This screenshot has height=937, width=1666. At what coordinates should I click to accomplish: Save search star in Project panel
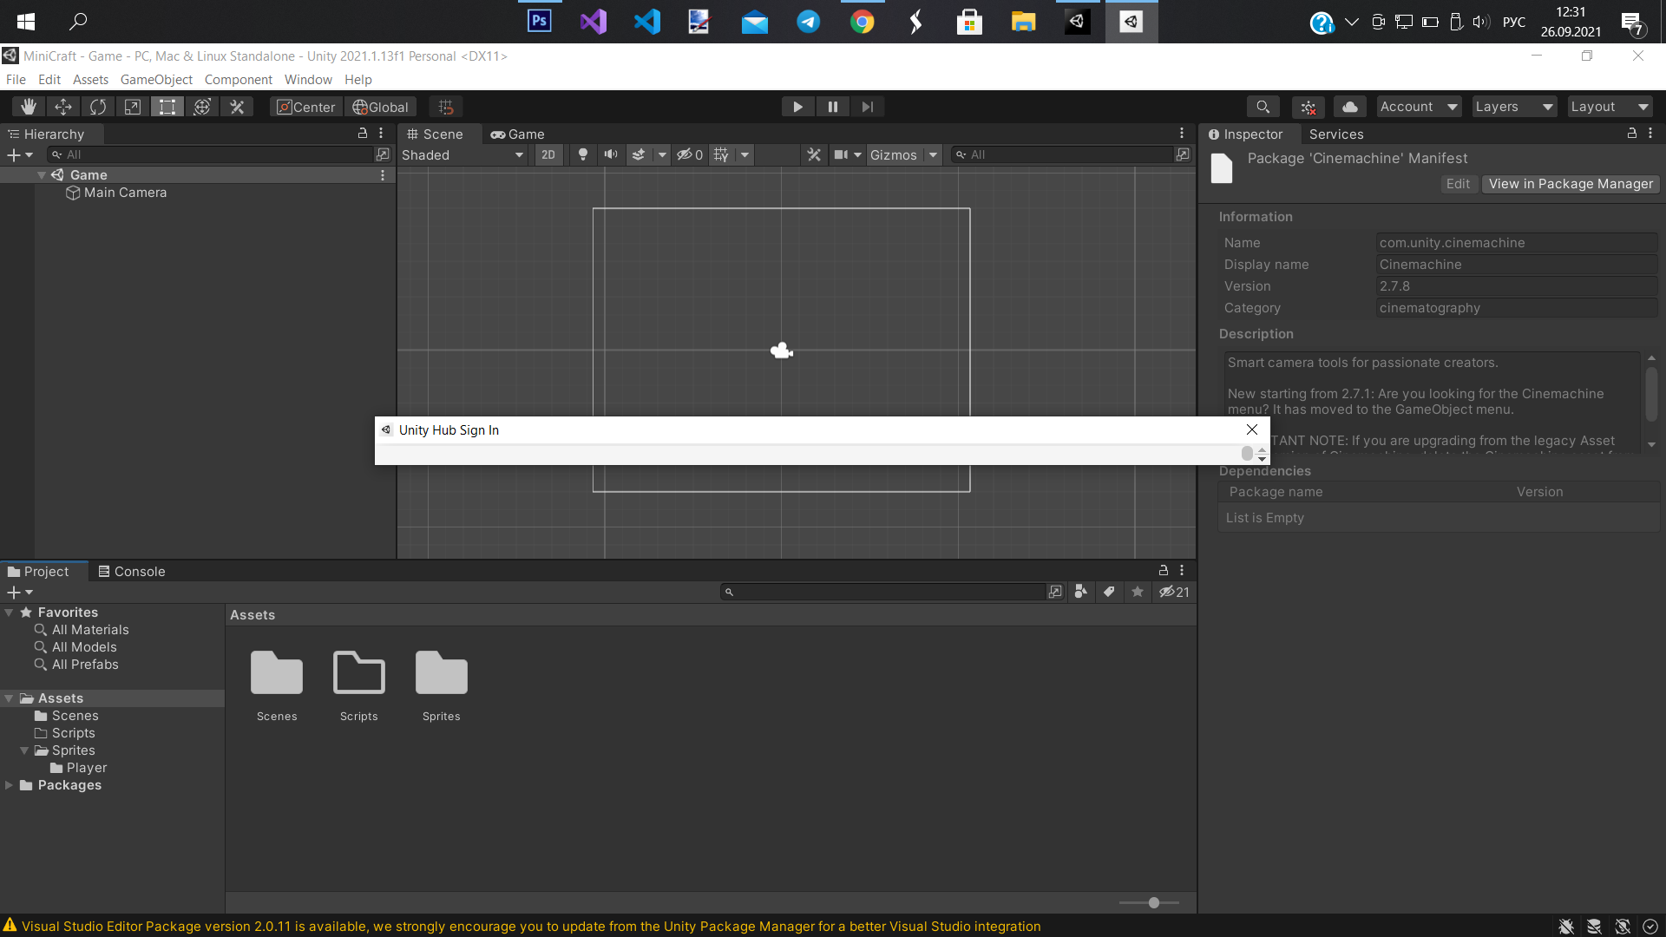[1138, 592]
